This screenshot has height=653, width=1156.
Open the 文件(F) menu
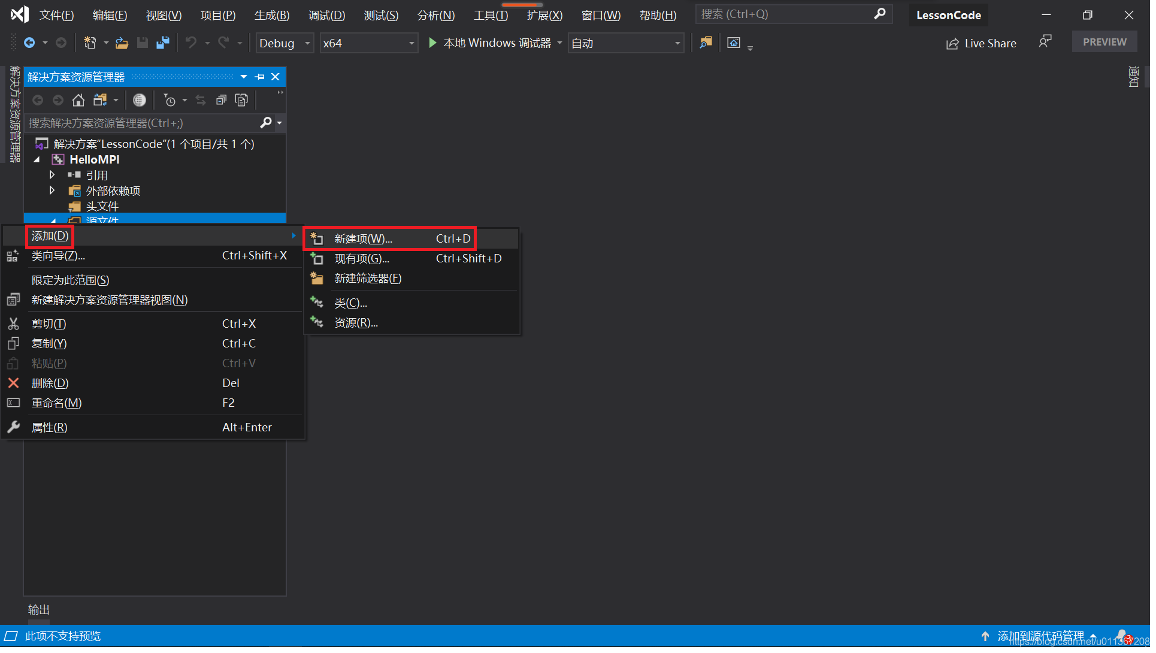(x=57, y=15)
